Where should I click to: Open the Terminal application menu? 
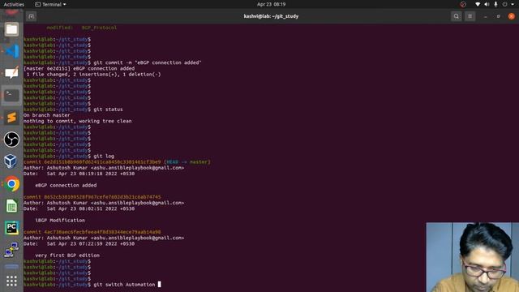click(50, 4)
